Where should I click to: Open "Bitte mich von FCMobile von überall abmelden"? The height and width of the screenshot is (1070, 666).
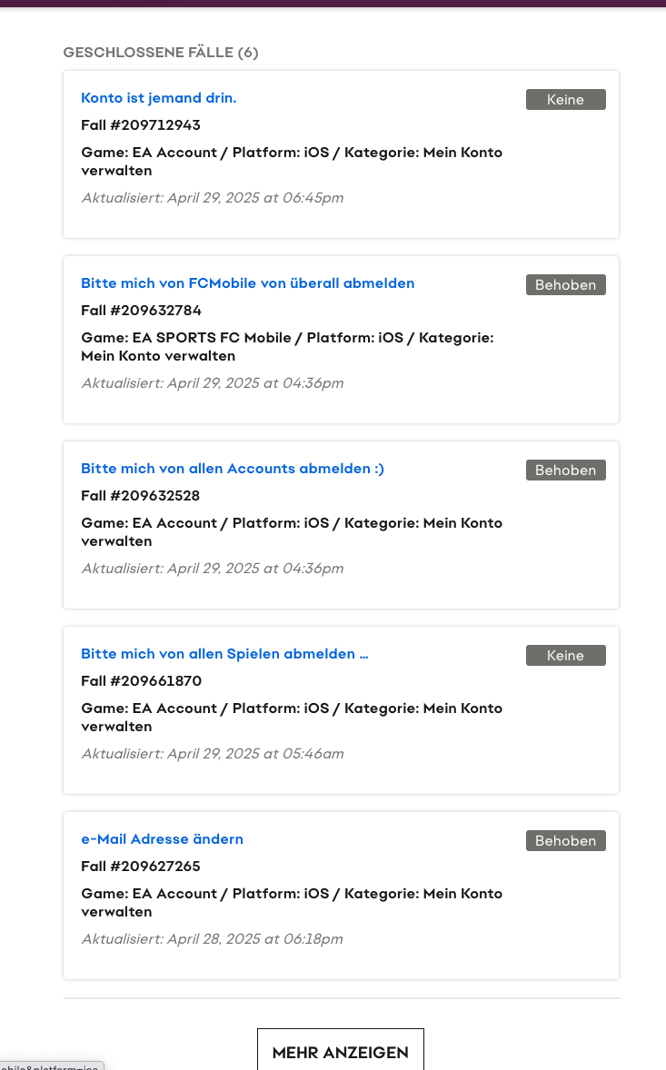click(x=247, y=283)
